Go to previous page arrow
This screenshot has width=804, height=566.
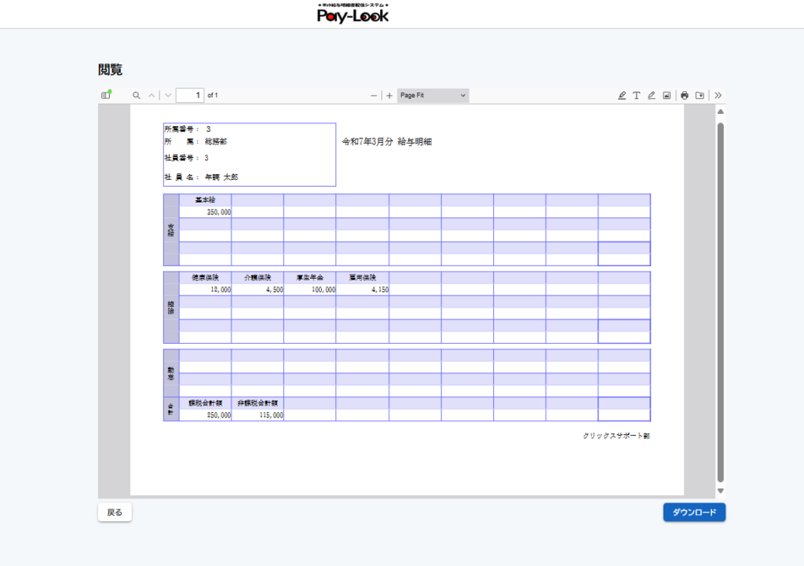point(152,95)
